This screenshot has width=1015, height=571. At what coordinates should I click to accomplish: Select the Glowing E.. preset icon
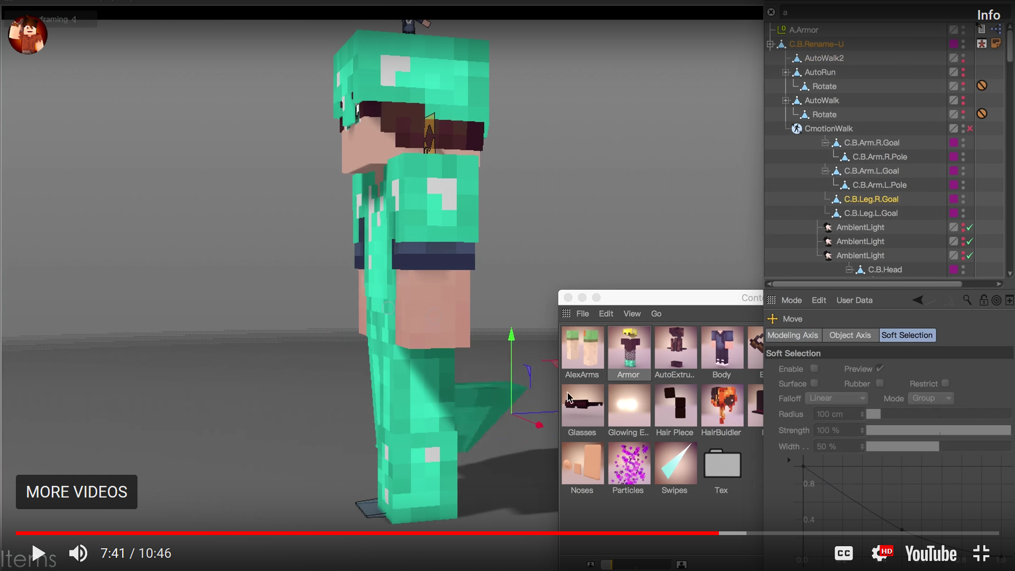(x=629, y=406)
